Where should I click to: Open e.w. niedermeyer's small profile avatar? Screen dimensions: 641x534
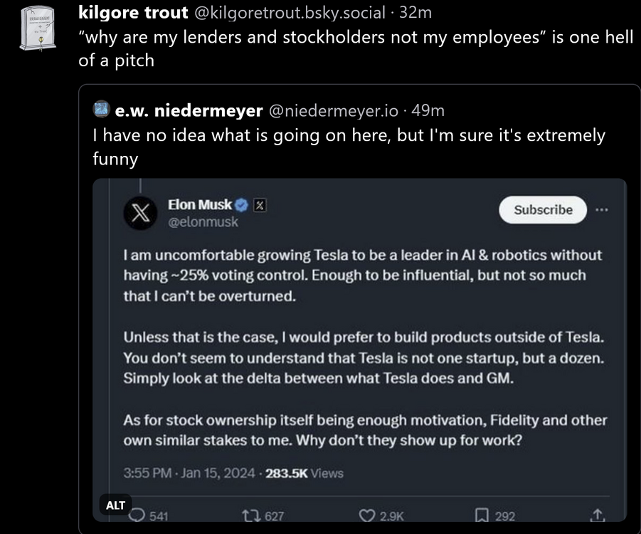pos(100,110)
